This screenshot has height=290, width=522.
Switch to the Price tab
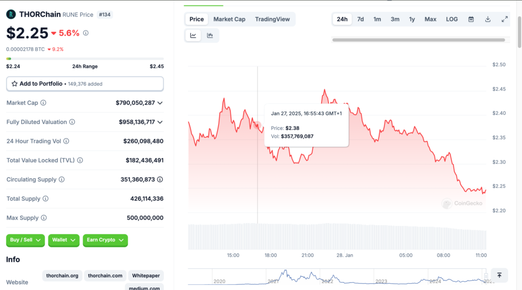pyautogui.click(x=196, y=19)
